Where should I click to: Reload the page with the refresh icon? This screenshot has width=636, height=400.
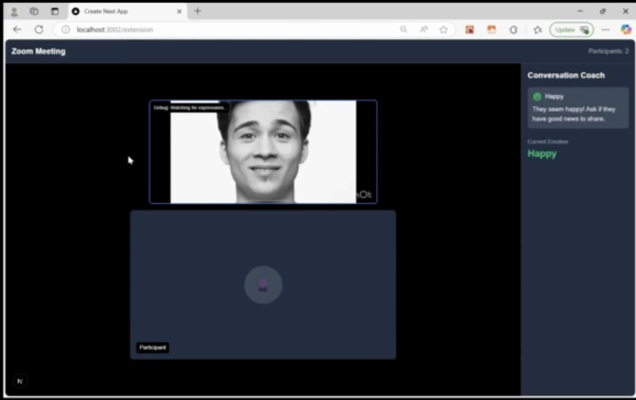click(39, 30)
